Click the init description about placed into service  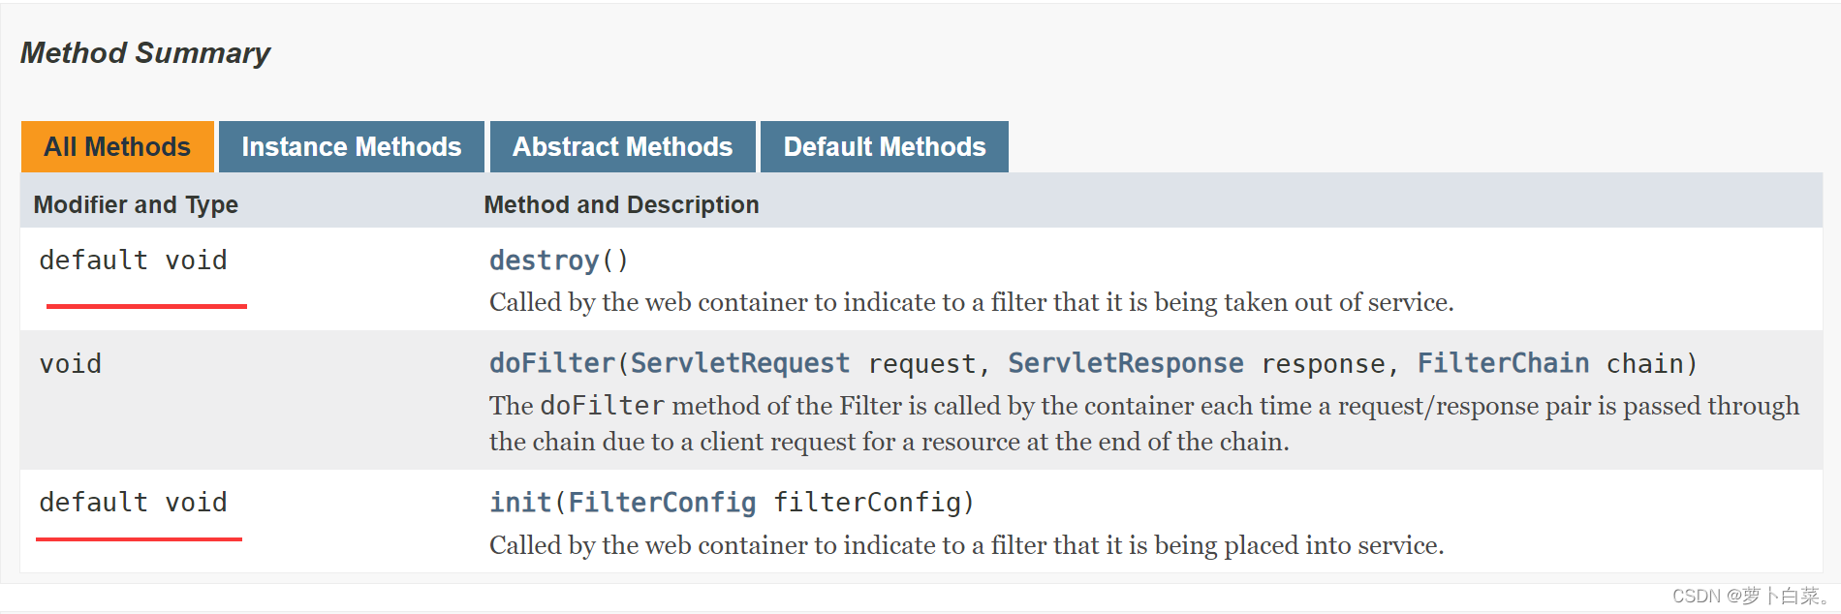(966, 545)
